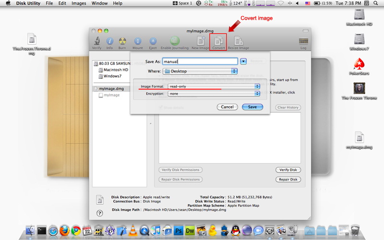Select the 80.03 GB SAMSUNG disk in sidebar

[x=112, y=63]
